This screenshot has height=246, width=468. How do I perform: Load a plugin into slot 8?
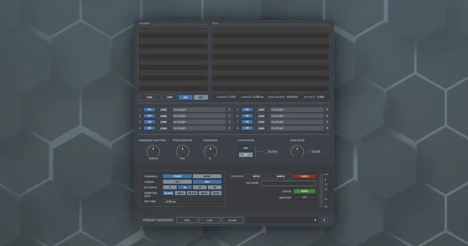click(261, 128)
